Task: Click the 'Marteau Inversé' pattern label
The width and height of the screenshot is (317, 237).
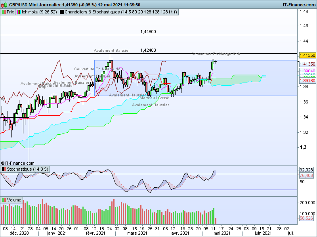Action: point(154,98)
